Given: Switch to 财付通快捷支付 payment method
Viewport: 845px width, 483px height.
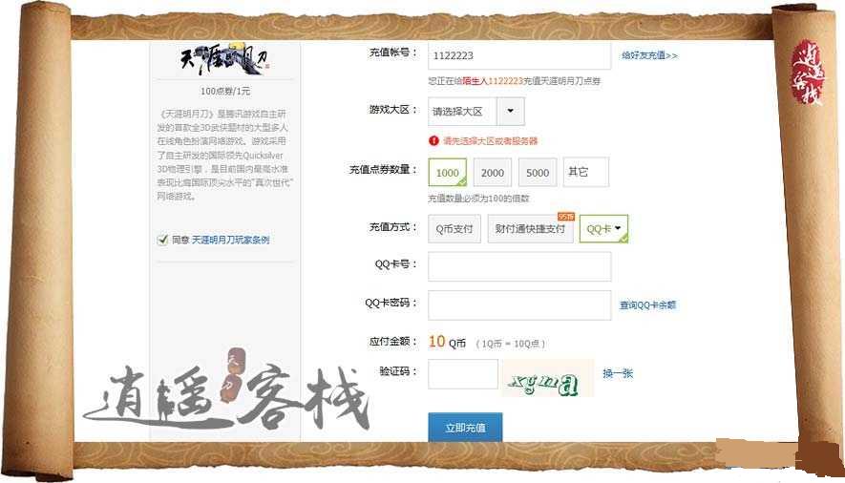Looking at the screenshot, I should 530,228.
